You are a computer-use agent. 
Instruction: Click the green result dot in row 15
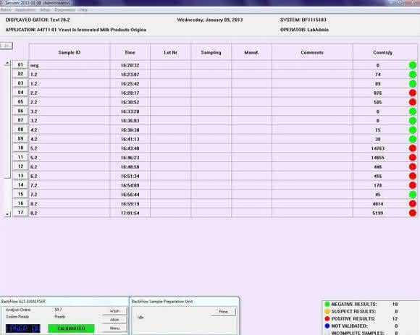click(x=413, y=195)
